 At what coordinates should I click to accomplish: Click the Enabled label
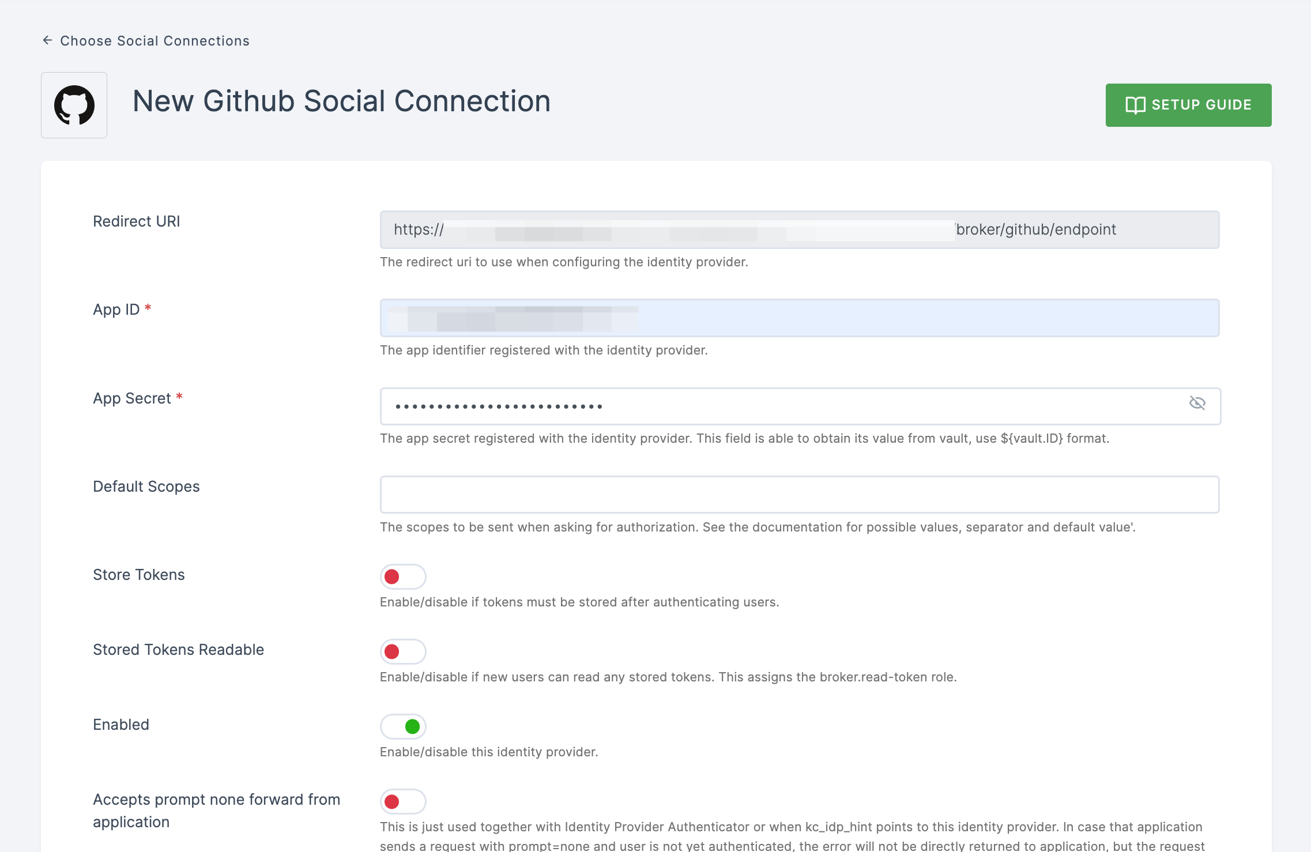coord(121,725)
